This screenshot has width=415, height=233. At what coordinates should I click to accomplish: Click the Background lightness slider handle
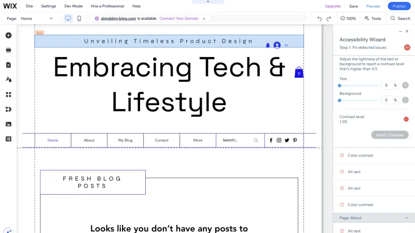pos(340,100)
